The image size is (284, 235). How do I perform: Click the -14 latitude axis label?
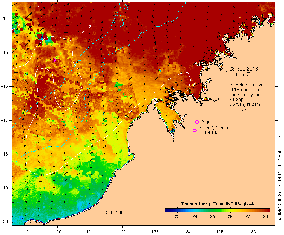[5, 19]
